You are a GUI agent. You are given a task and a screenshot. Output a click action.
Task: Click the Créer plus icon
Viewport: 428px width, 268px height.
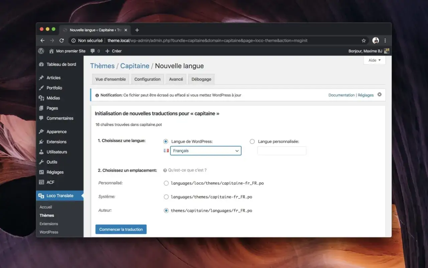(107, 51)
